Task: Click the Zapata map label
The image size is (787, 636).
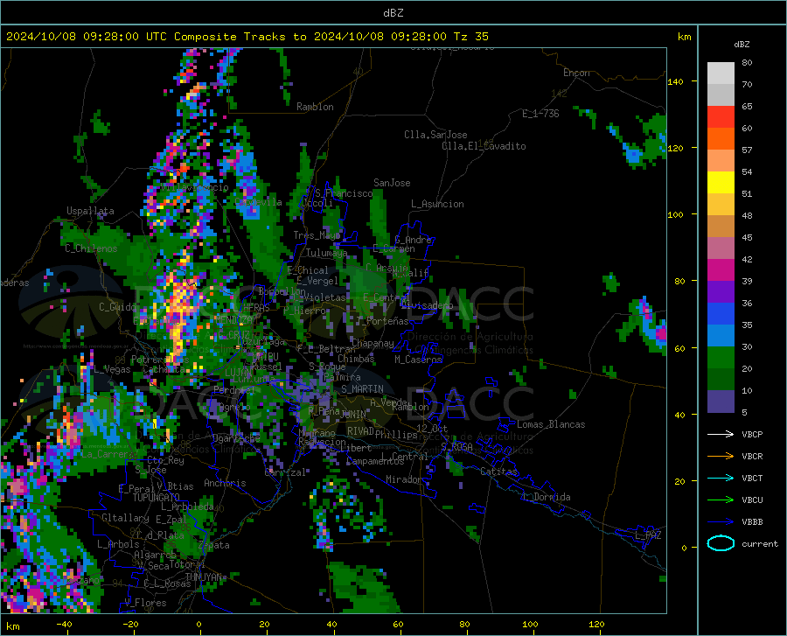Action: [214, 545]
